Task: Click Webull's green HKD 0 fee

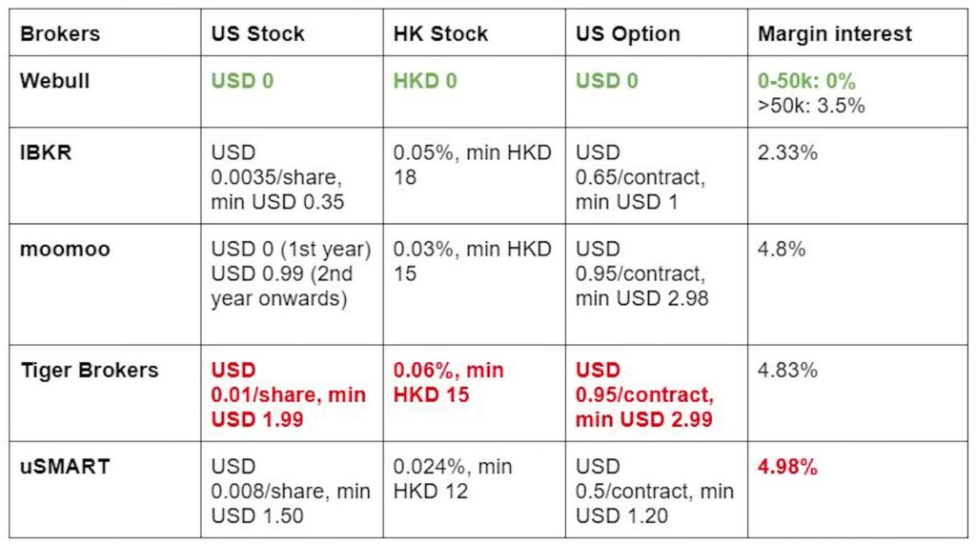Action: [x=425, y=81]
